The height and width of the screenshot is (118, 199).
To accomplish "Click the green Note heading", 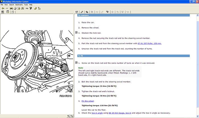I will point(80,68).
